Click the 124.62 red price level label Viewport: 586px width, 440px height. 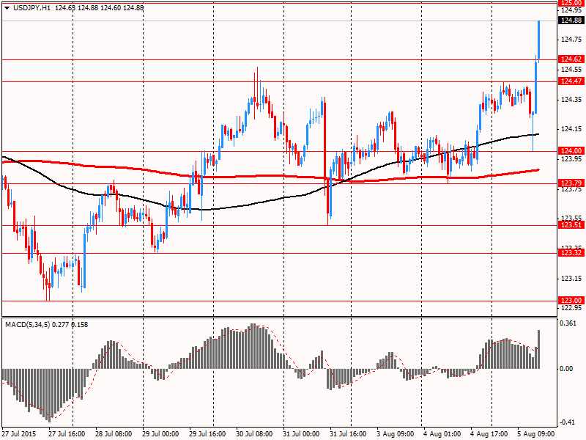pos(571,59)
